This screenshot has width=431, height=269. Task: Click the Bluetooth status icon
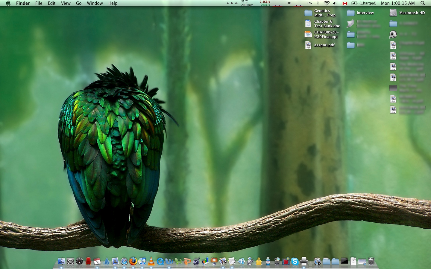(318, 3)
